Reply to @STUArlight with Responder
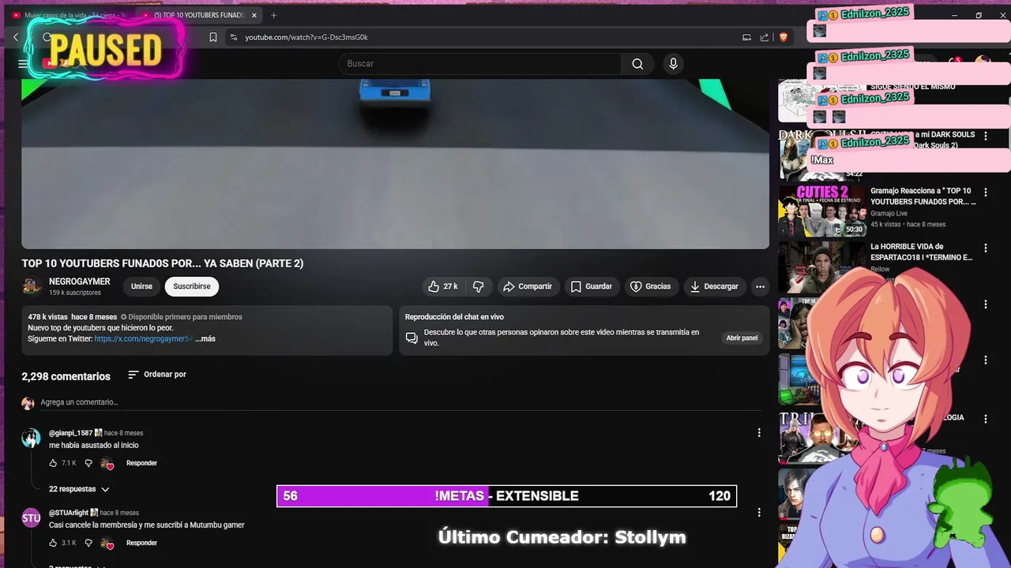Screen dimensions: 1011x568 (141, 543)
